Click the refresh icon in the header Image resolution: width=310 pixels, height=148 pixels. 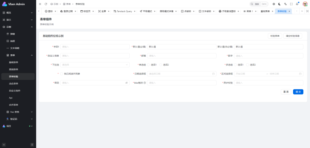tap(46, 4)
